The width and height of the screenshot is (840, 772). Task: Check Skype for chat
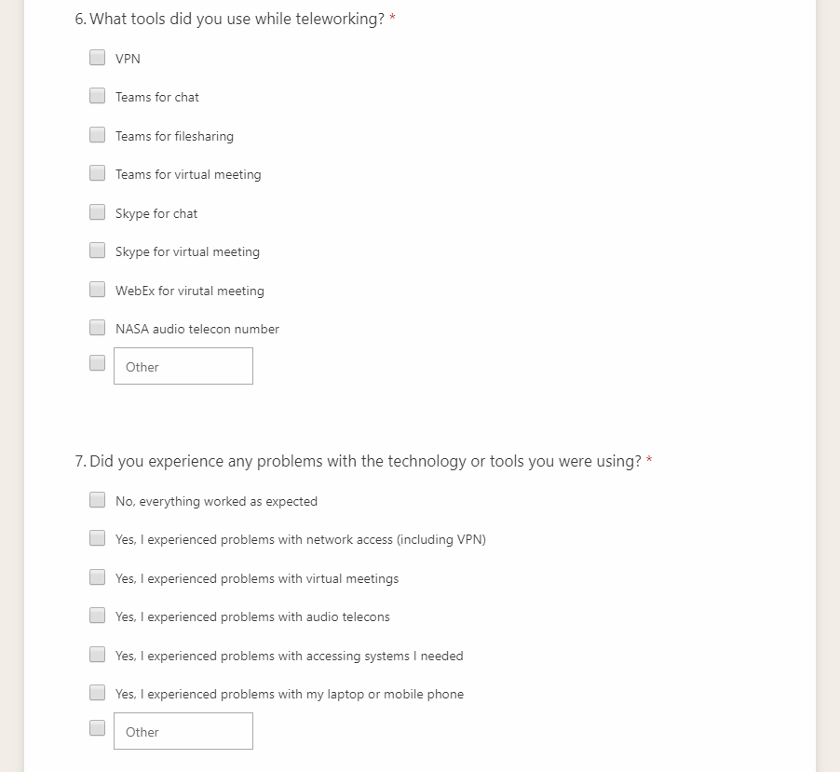pos(98,212)
